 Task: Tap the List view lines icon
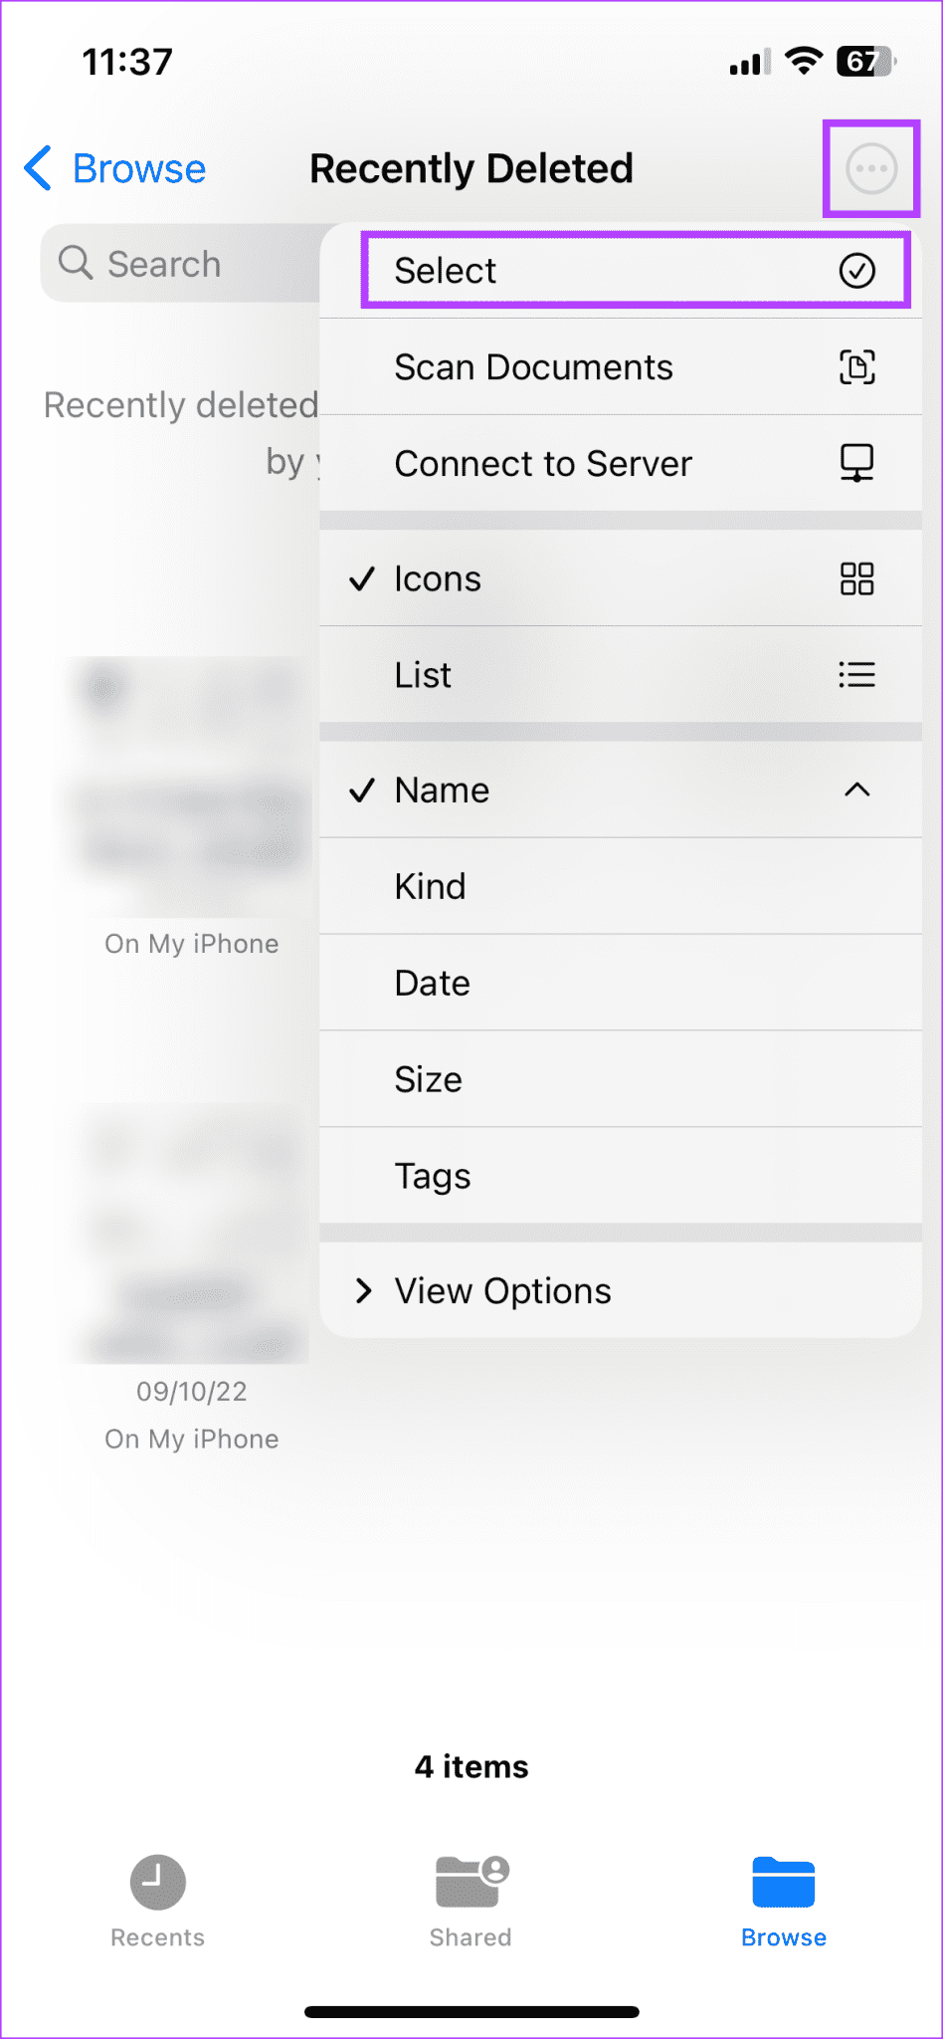857,675
